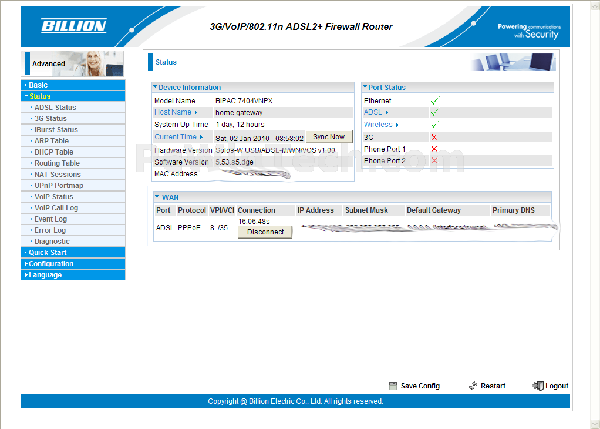
Task: Click the green check next to Wireless
Action: tap(435, 125)
